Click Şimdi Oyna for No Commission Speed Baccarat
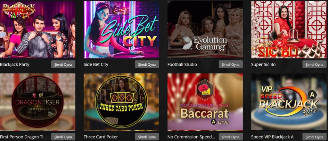 pyautogui.click(x=231, y=137)
